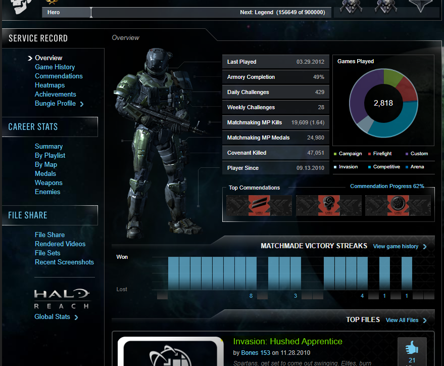This screenshot has width=444, height=366.
Task: Click the View All Files link
Action: [402, 320]
